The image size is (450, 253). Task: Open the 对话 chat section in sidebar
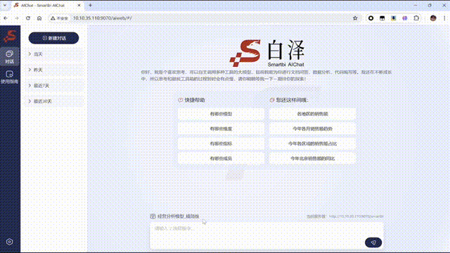[x=9, y=57]
